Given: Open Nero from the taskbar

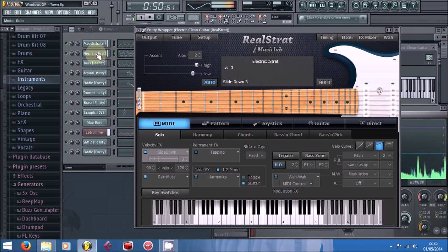Looking at the screenshot, I should [148, 246].
